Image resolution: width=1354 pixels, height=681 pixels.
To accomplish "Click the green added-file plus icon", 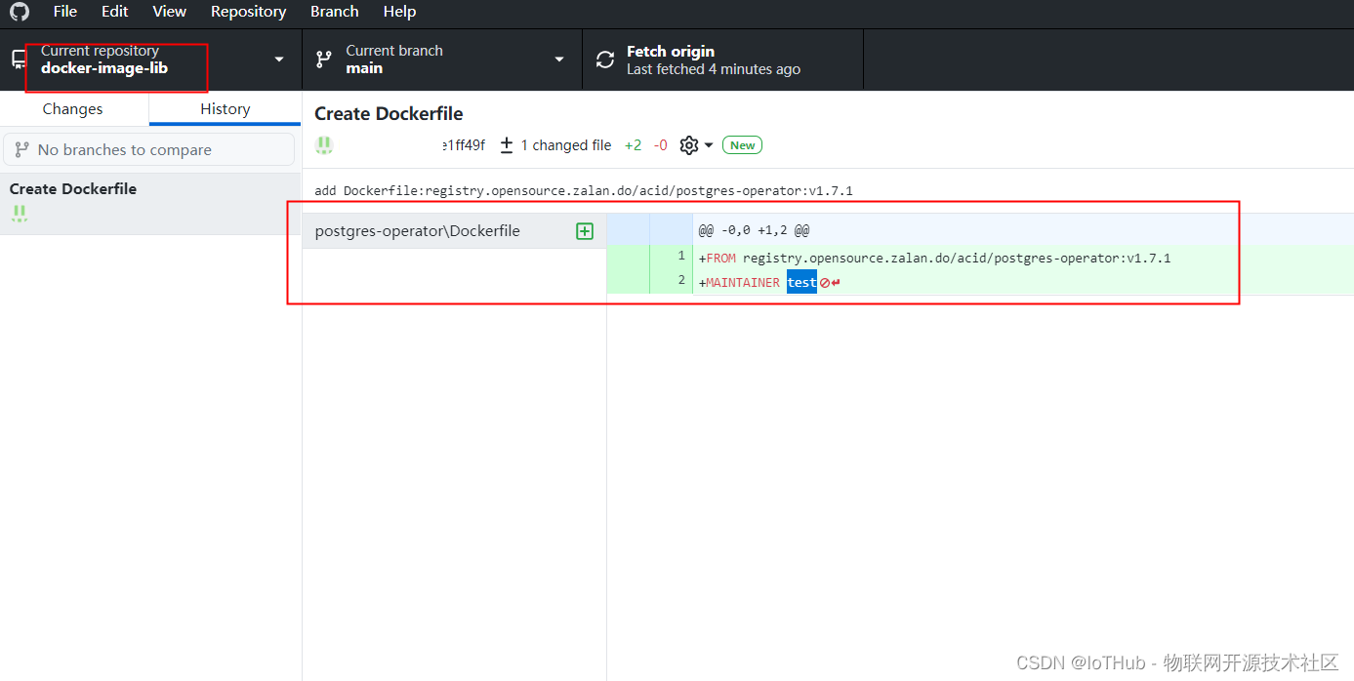I will 585,231.
